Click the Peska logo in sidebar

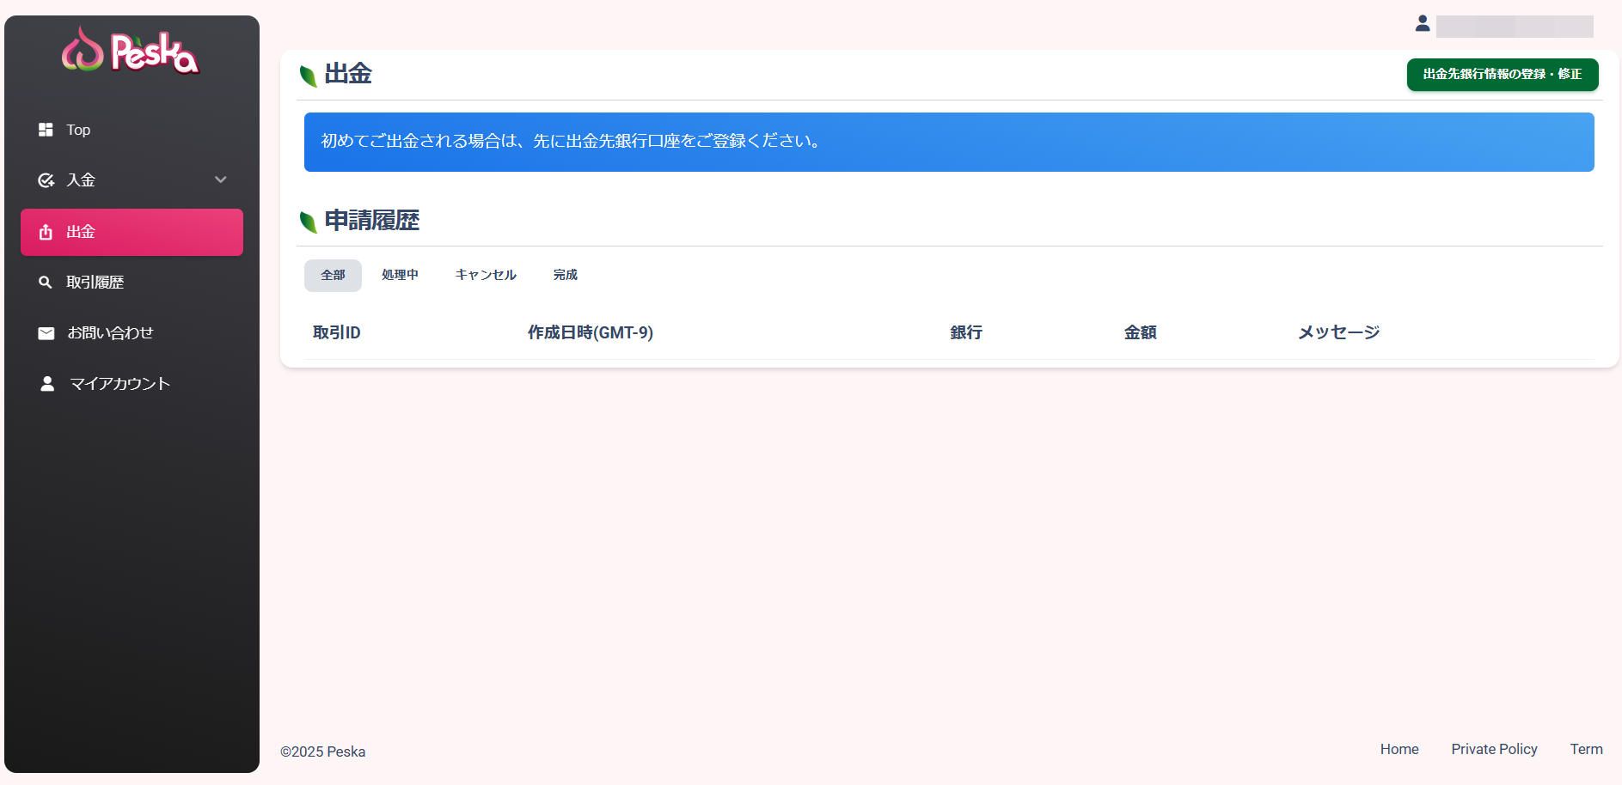[131, 51]
